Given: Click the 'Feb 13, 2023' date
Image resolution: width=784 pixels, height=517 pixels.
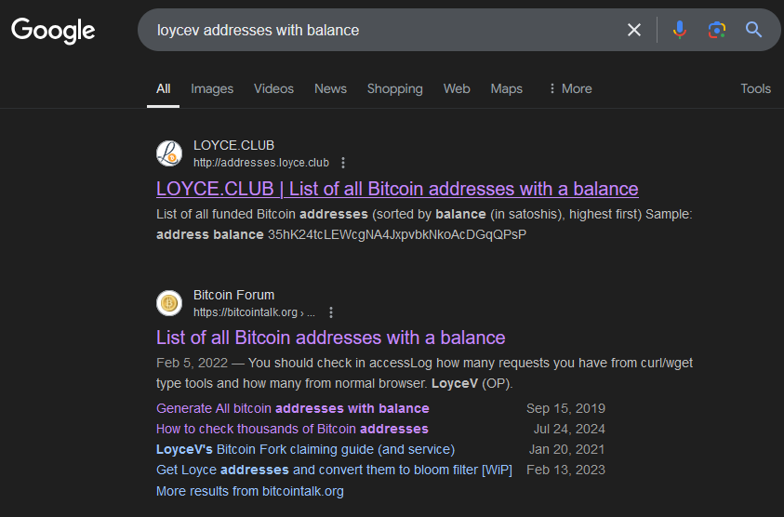Looking at the screenshot, I should point(565,470).
